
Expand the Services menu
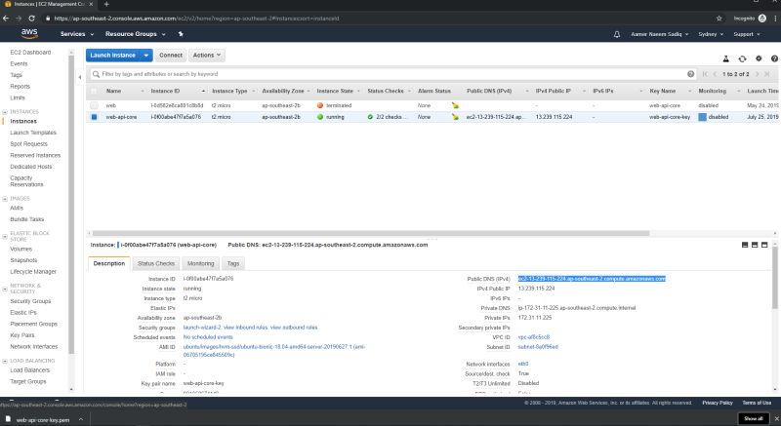click(x=77, y=34)
